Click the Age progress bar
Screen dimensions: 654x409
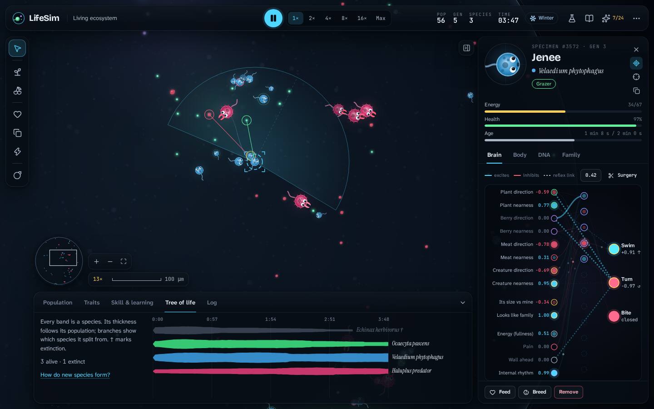563,140
